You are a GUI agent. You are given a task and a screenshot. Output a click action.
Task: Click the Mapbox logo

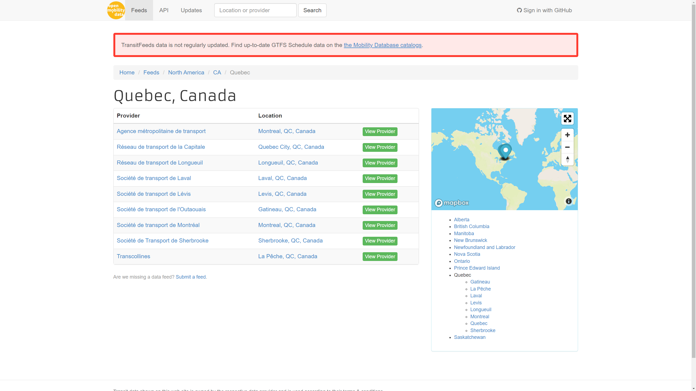pyautogui.click(x=452, y=203)
